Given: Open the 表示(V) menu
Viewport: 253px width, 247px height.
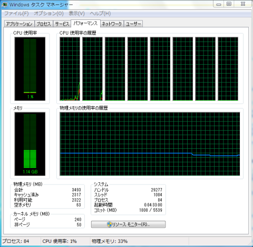Looking at the screenshot, I should point(76,14).
